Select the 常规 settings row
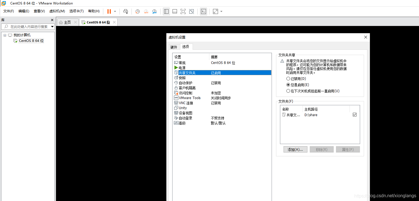 222,63
